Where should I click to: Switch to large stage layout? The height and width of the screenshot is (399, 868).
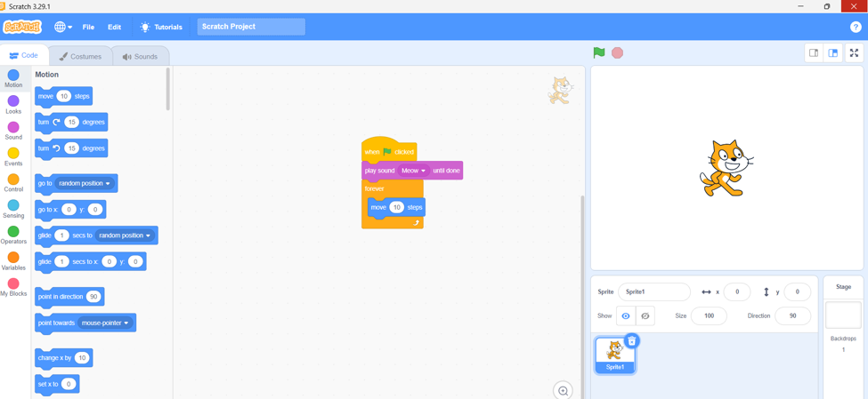coord(832,53)
